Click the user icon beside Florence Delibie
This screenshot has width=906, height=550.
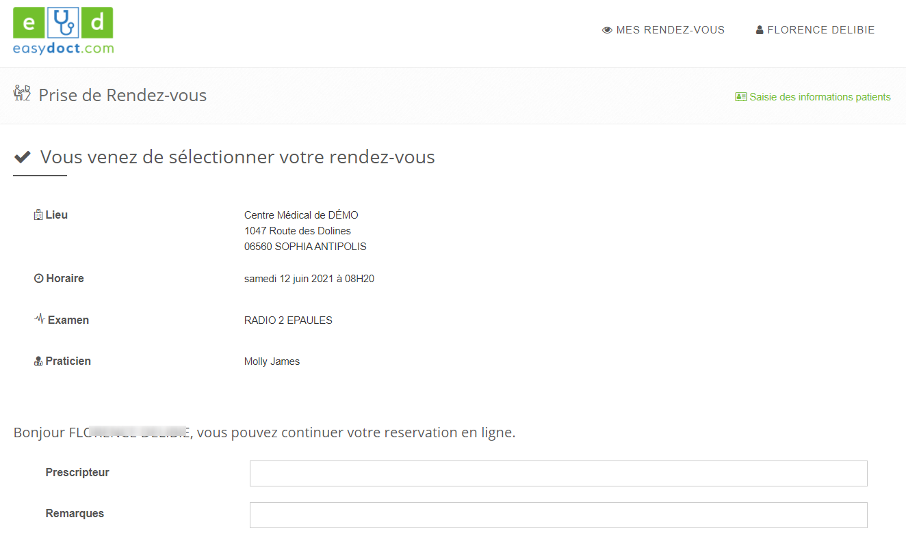760,30
